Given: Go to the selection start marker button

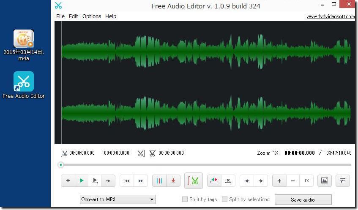Looking at the screenshot, I should pos(247,181).
